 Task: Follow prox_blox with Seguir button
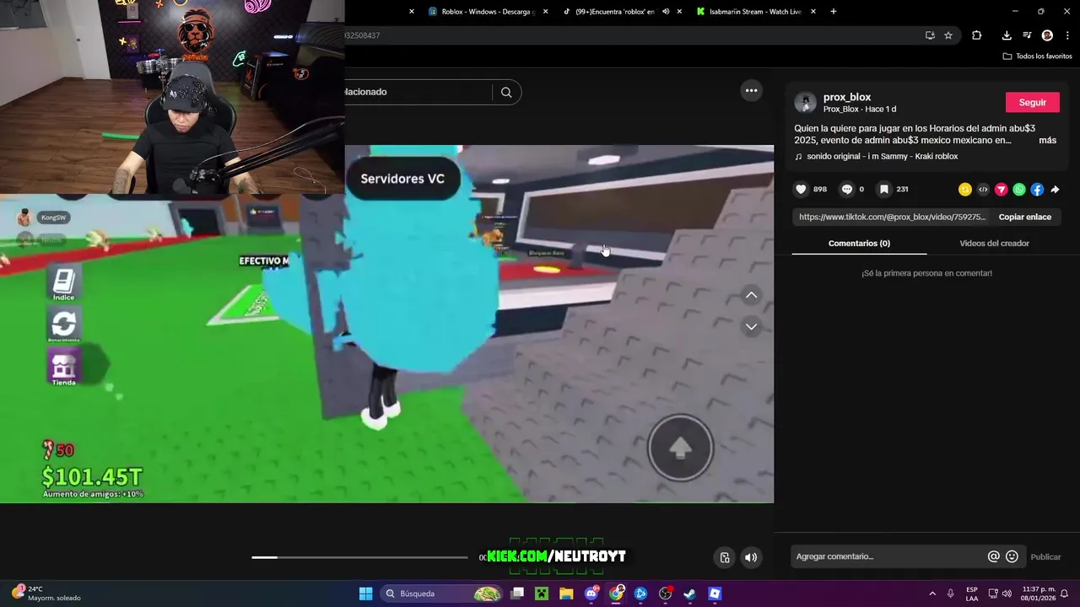[x=1033, y=103]
